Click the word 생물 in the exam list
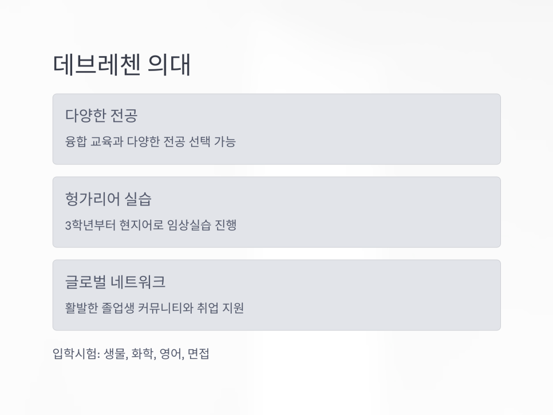553x415 pixels. click(114, 354)
